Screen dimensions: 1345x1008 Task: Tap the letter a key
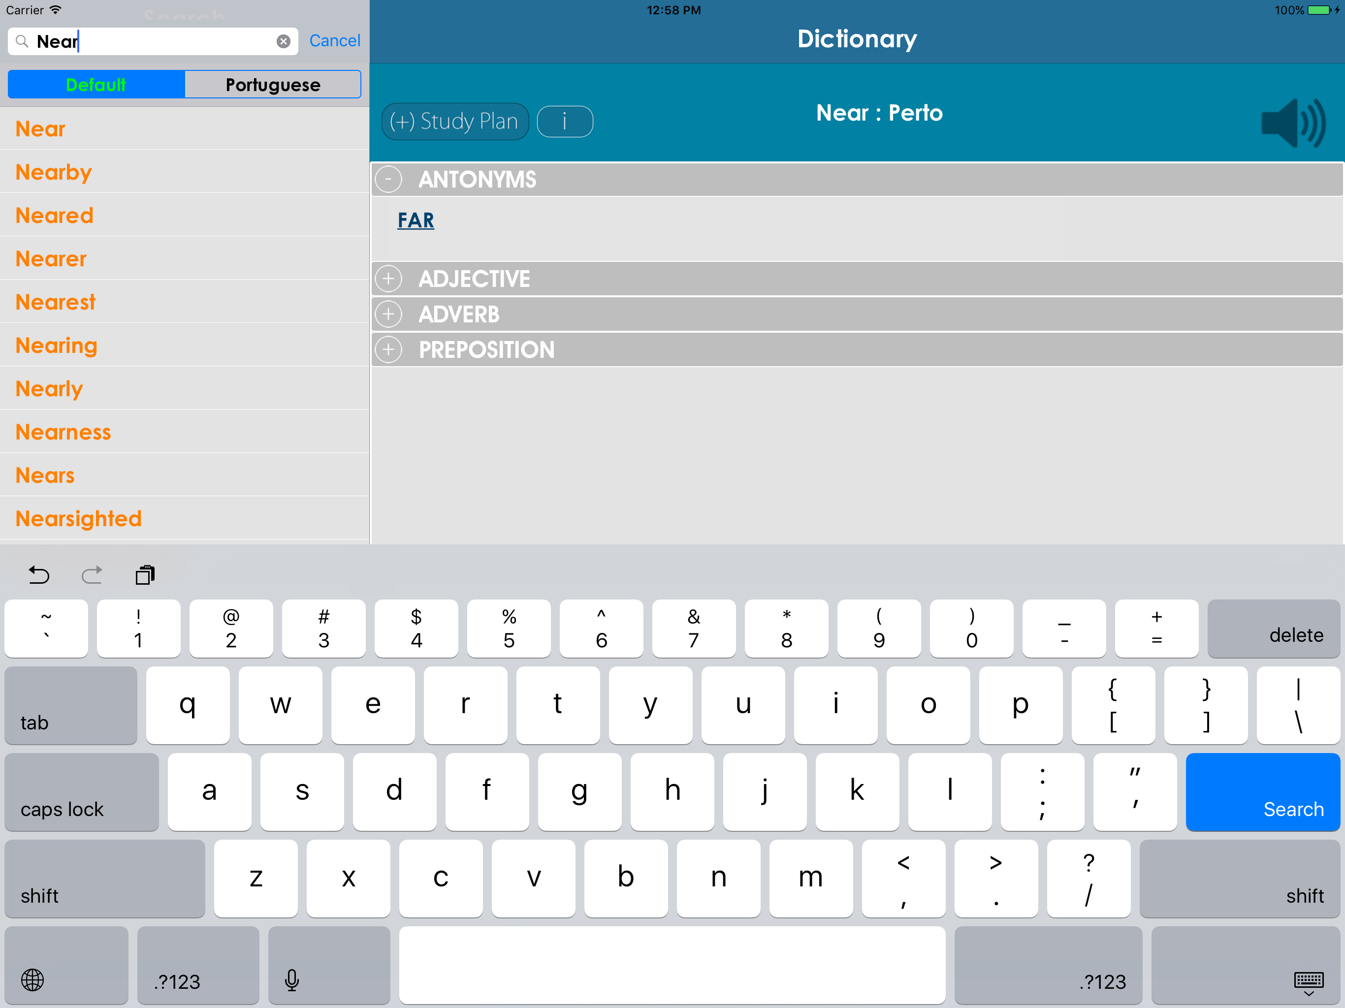click(x=209, y=792)
